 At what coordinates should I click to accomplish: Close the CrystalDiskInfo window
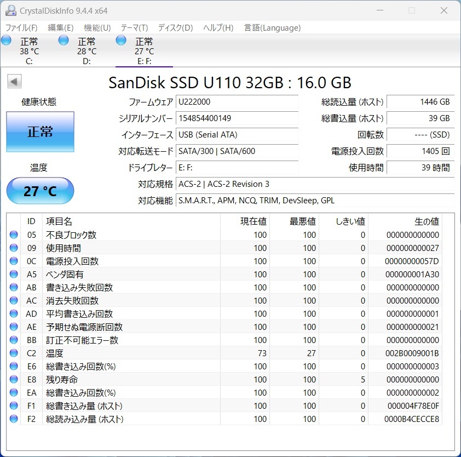444,10
